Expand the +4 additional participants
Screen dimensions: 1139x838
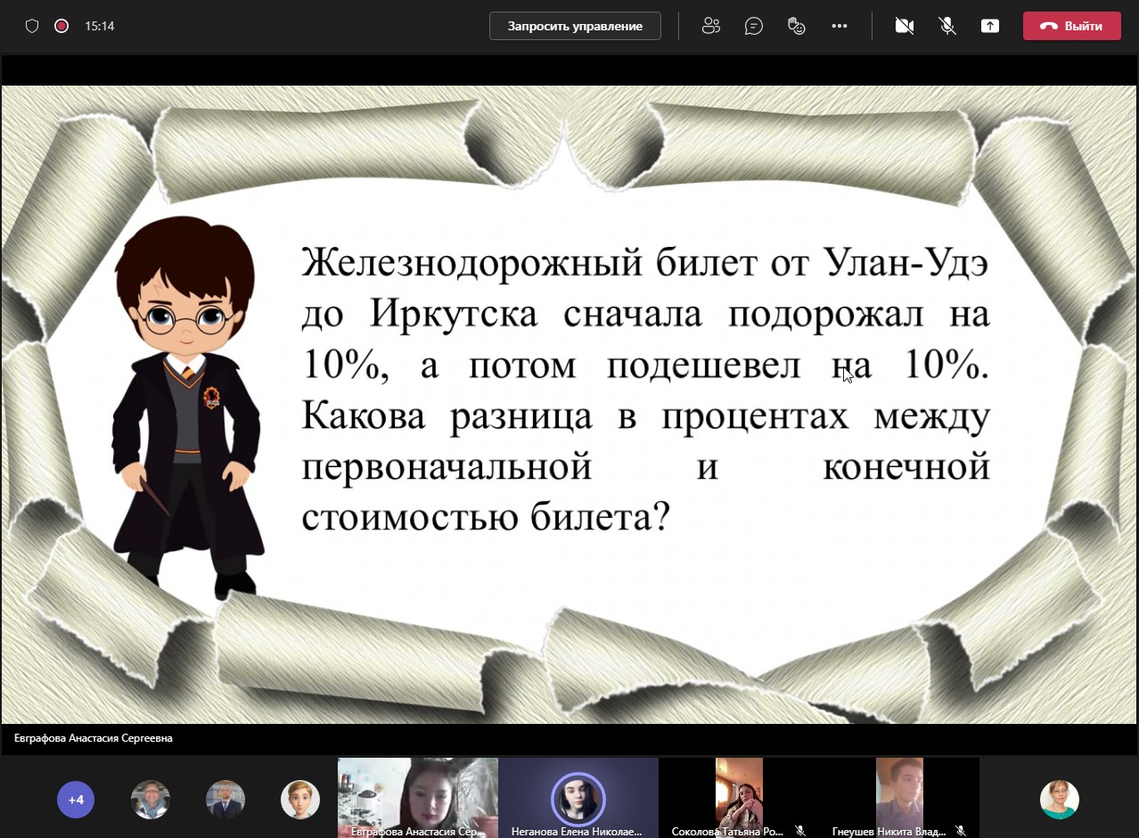tap(76, 800)
